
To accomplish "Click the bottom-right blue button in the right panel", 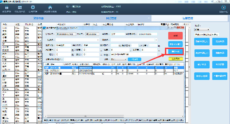I will 220,76.
